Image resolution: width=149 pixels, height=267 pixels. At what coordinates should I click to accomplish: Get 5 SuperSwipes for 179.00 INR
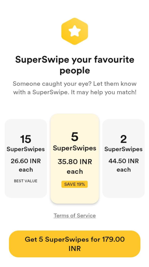[75, 244]
